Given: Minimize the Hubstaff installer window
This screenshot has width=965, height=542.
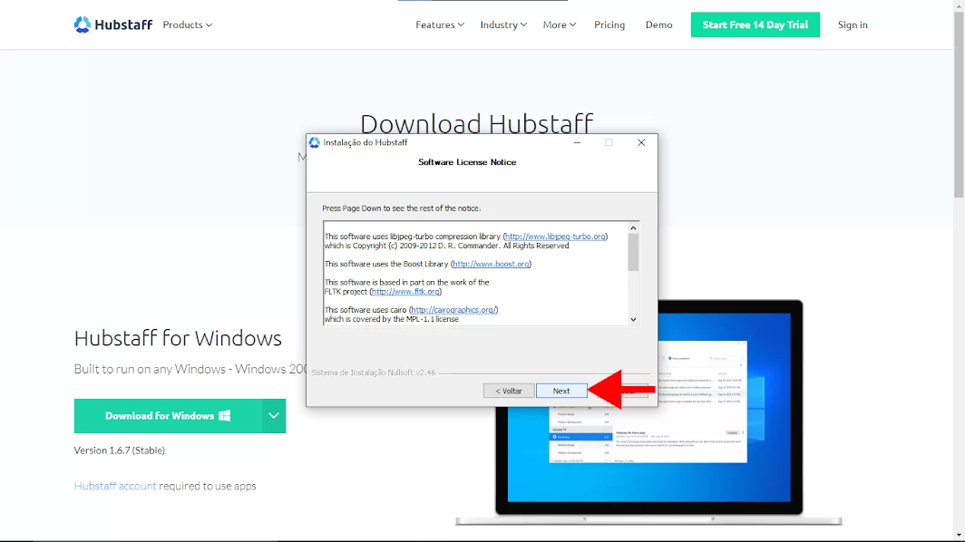Looking at the screenshot, I should pos(577,142).
